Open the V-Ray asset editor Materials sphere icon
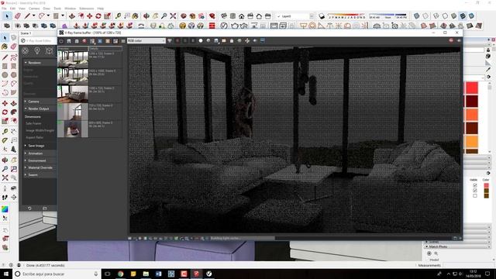496x279 pixels. pos(26,50)
